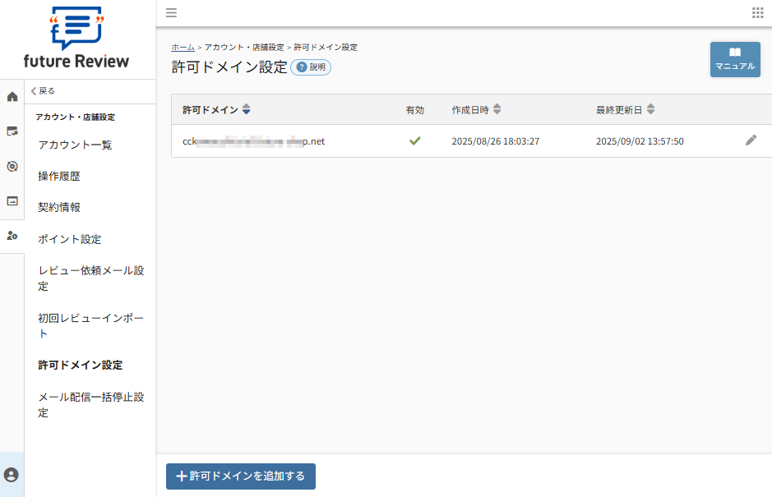Click the 許可ドメインを追加する button
The height and width of the screenshot is (497, 772).
coord(240,476)
